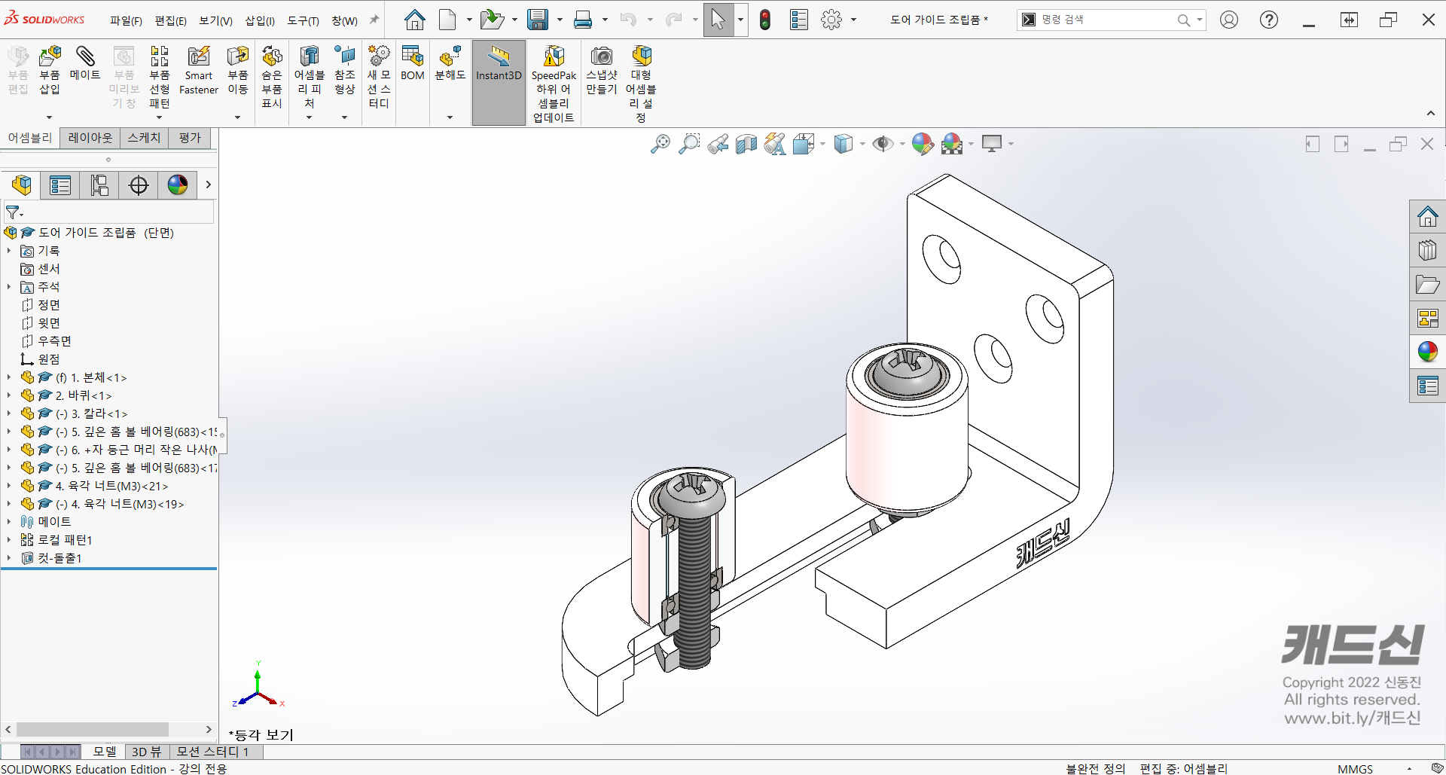The height and width of the screenshot is (775, 1446).
Task: Click 스냅샷 만들기 icon
Action: tap(602, 57)
